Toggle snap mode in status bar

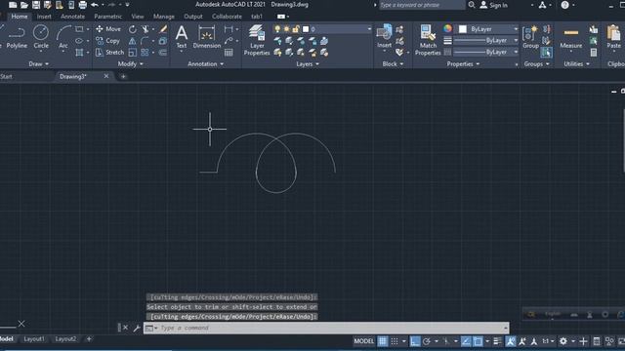(395, 341)
